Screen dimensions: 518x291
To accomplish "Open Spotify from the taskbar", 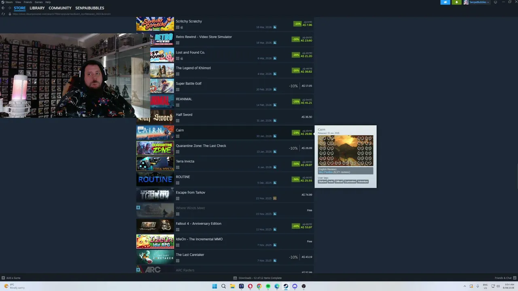I will tap(268, 287).
